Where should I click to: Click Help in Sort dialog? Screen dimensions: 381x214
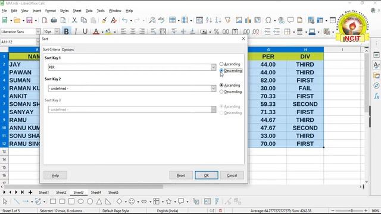(x=55, y=175)
